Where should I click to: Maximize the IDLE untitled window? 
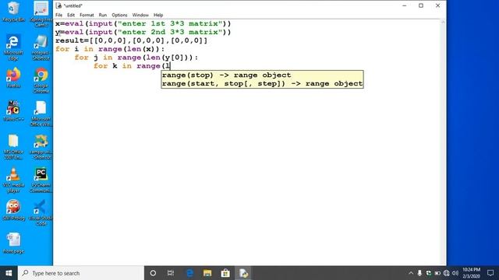coord(421,5)
